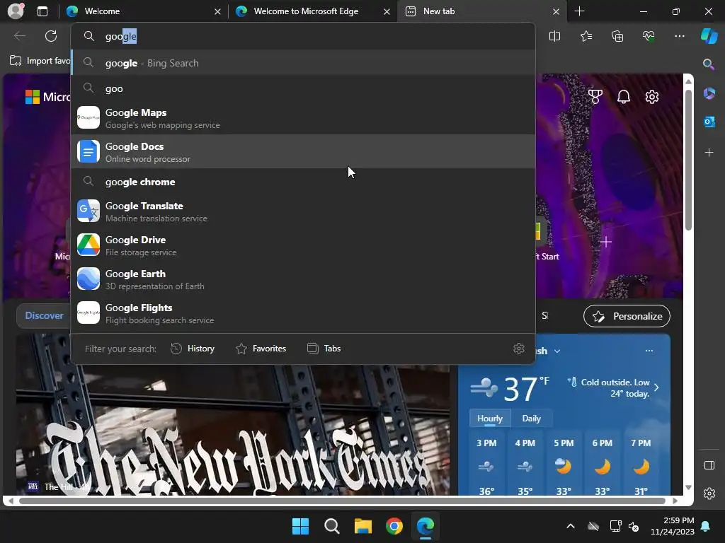Click the address bar text field
The height and width of the screenshot is (543, 725).
(x=303, y=36)
